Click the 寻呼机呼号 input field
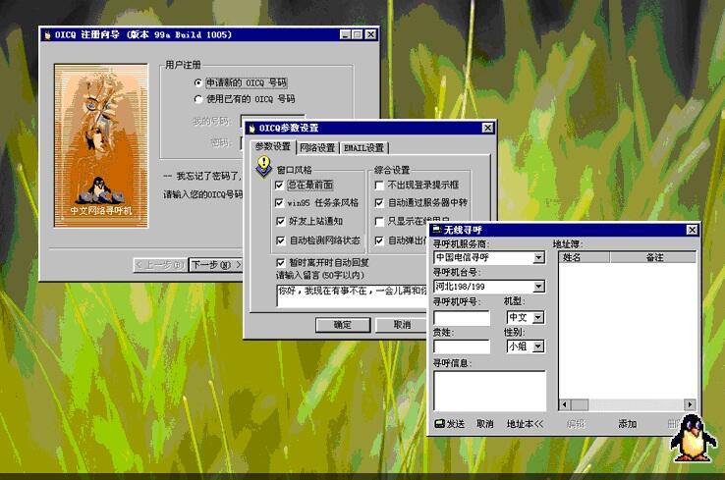This screenshot has width=725, height=480. 462,318
